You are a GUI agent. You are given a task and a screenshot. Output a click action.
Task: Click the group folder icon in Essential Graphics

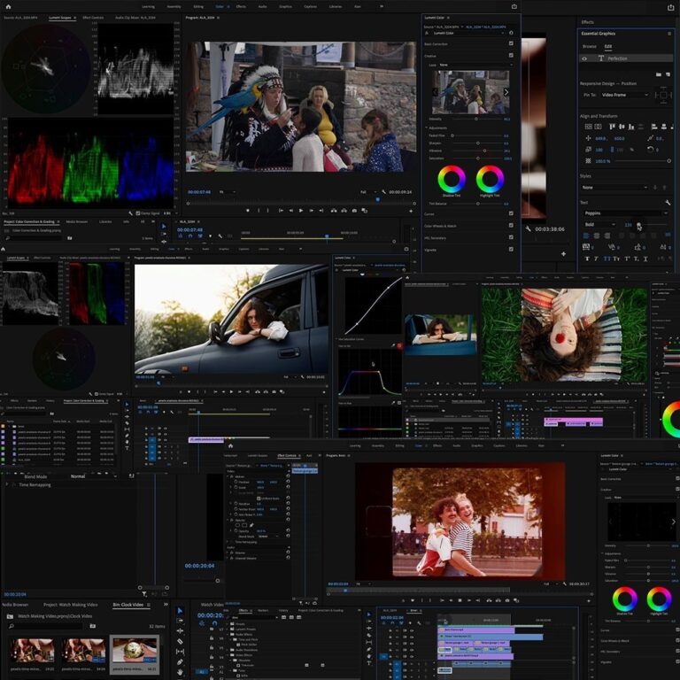[659, 74]
